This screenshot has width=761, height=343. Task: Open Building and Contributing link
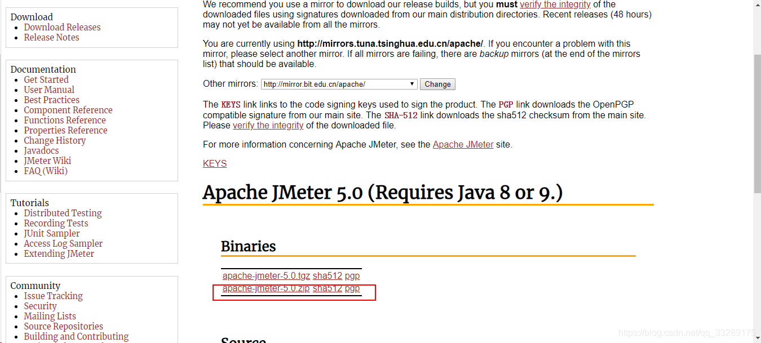76,336
